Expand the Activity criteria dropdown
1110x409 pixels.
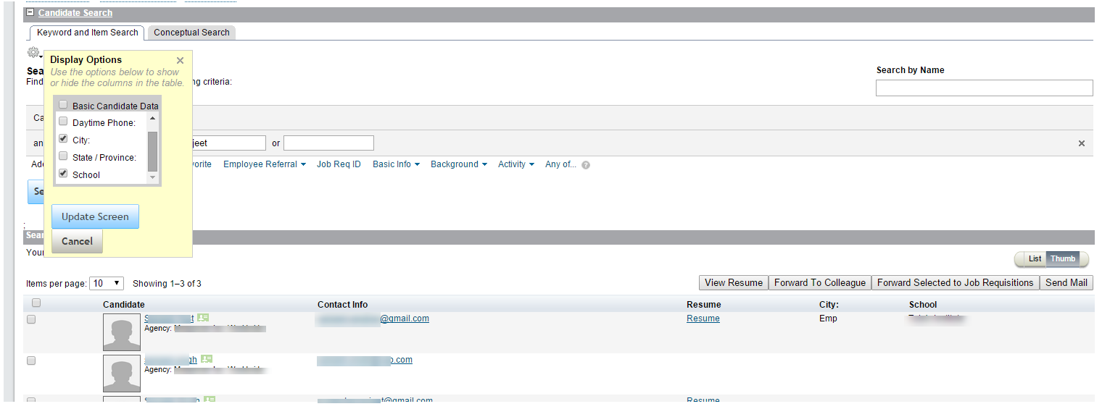(x=516, y=164)
